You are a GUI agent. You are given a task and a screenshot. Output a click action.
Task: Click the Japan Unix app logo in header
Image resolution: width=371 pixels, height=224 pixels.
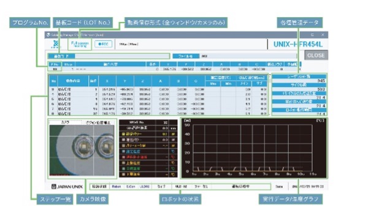pyautogui.click(x=56, y=44)
